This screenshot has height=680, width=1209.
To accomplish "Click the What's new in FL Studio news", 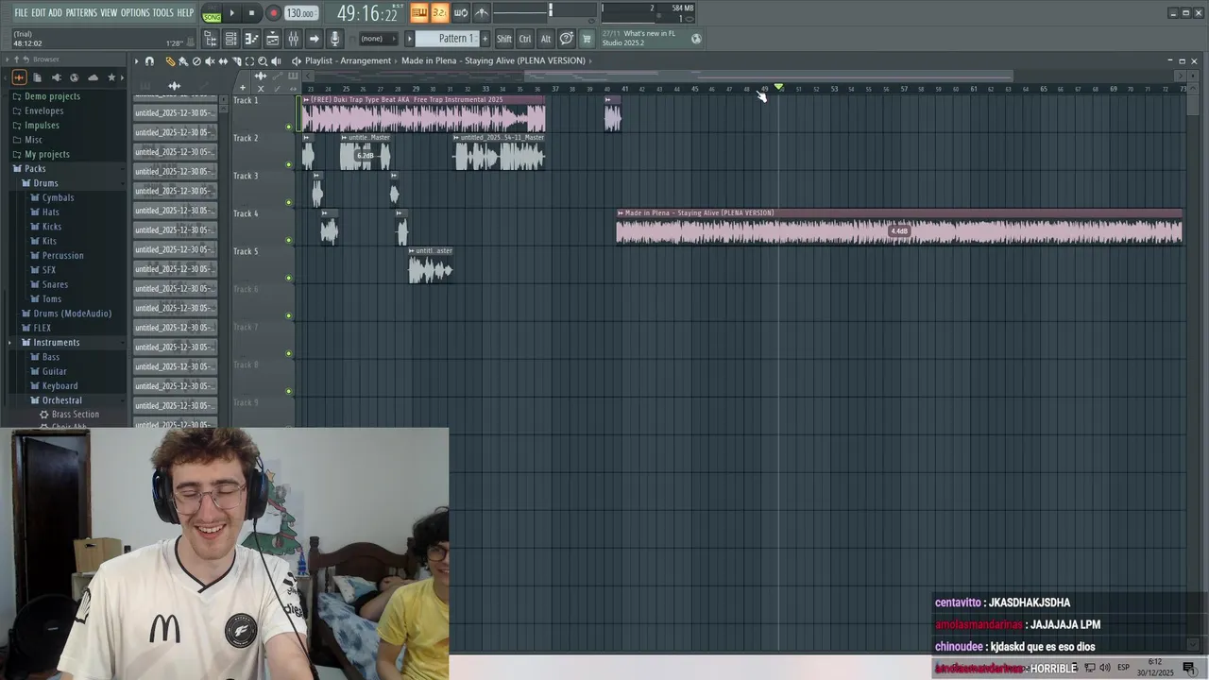I will point(642,38).
